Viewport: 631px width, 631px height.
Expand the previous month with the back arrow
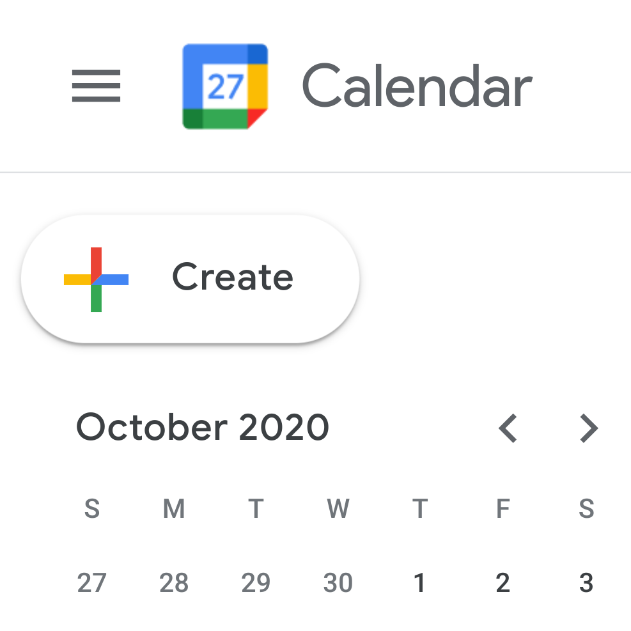508,428
